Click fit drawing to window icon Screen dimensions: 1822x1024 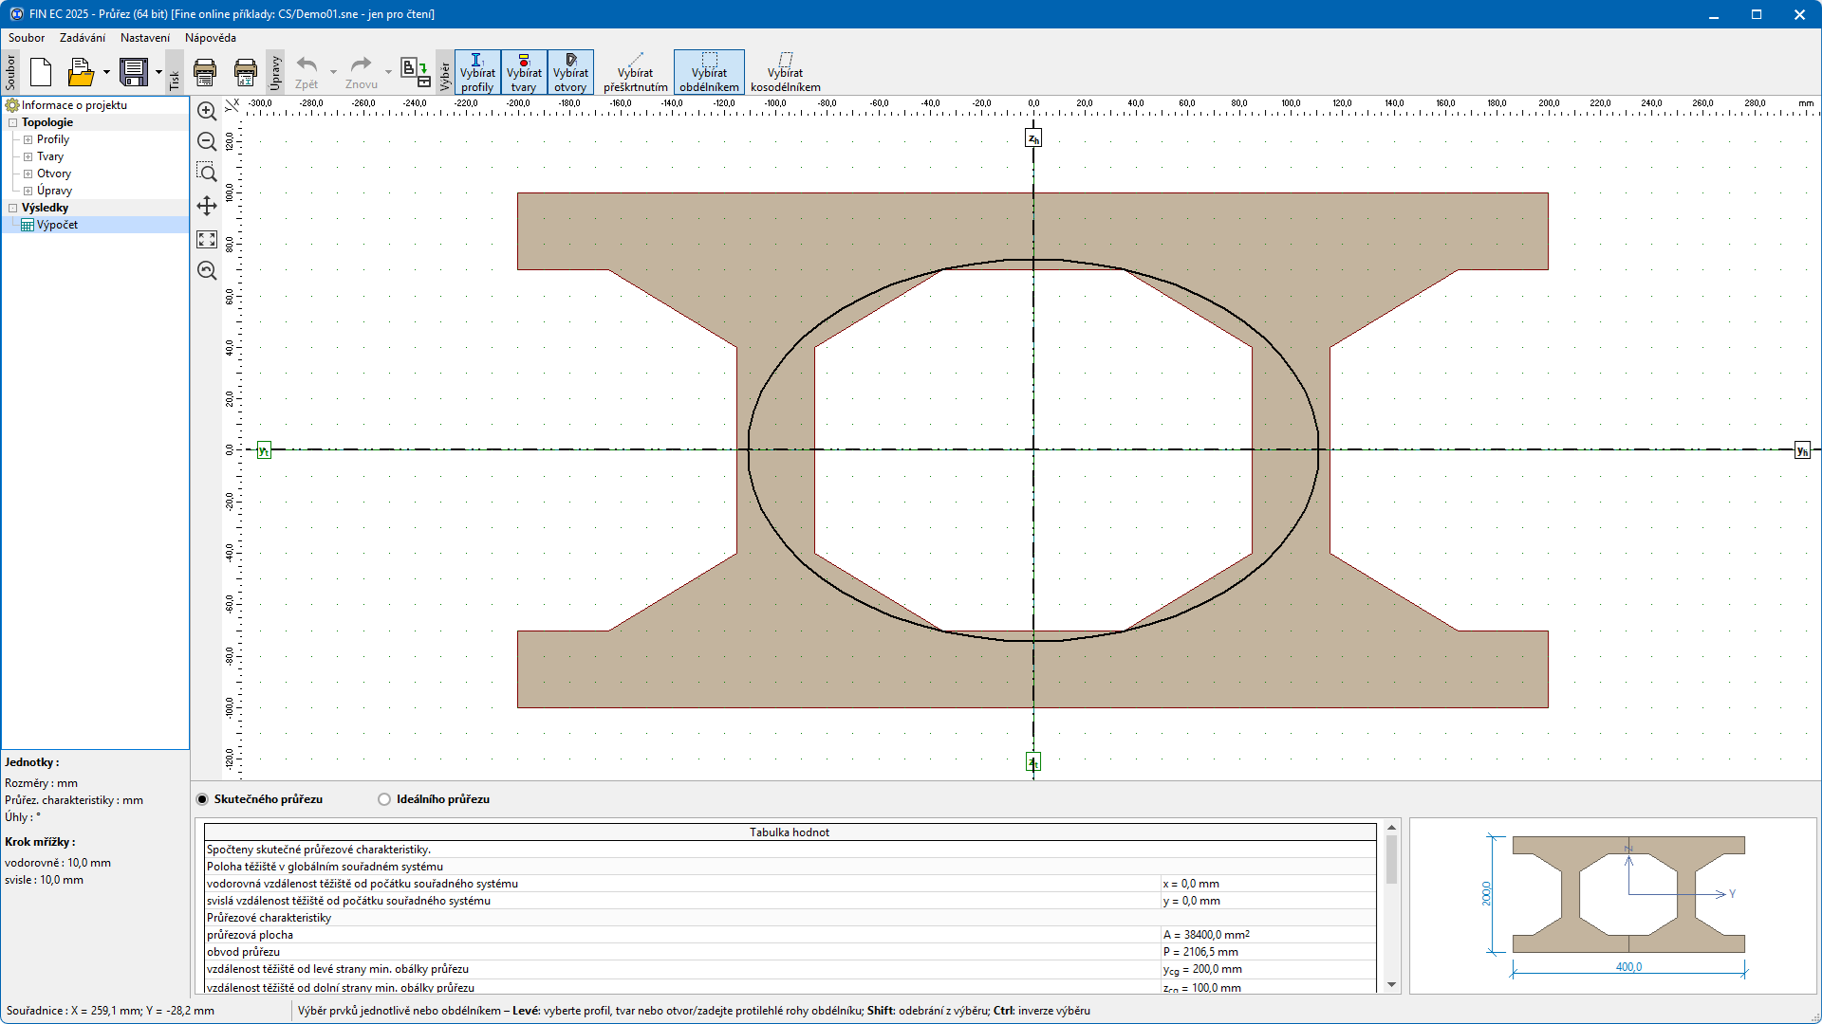pyautogui.click(x=207, y=239)
